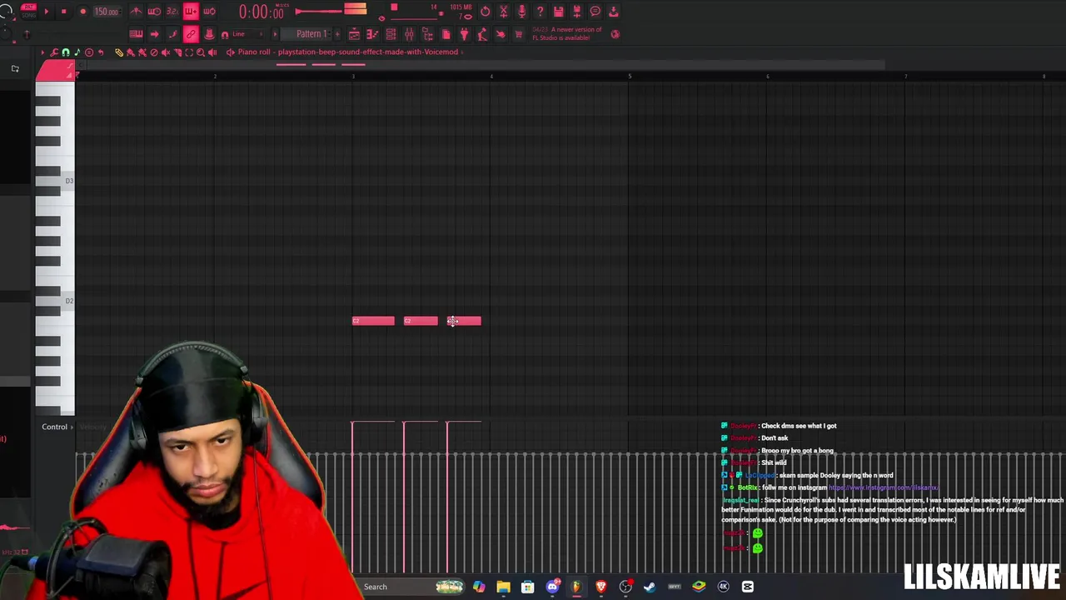Select the Slice tool in piano roll

pyautogui.click(x=177, y=52)
